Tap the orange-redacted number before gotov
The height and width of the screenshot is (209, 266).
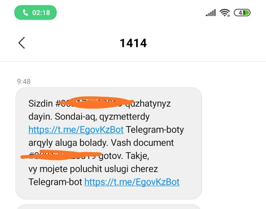pyautogui.click(x=61, y=155)
